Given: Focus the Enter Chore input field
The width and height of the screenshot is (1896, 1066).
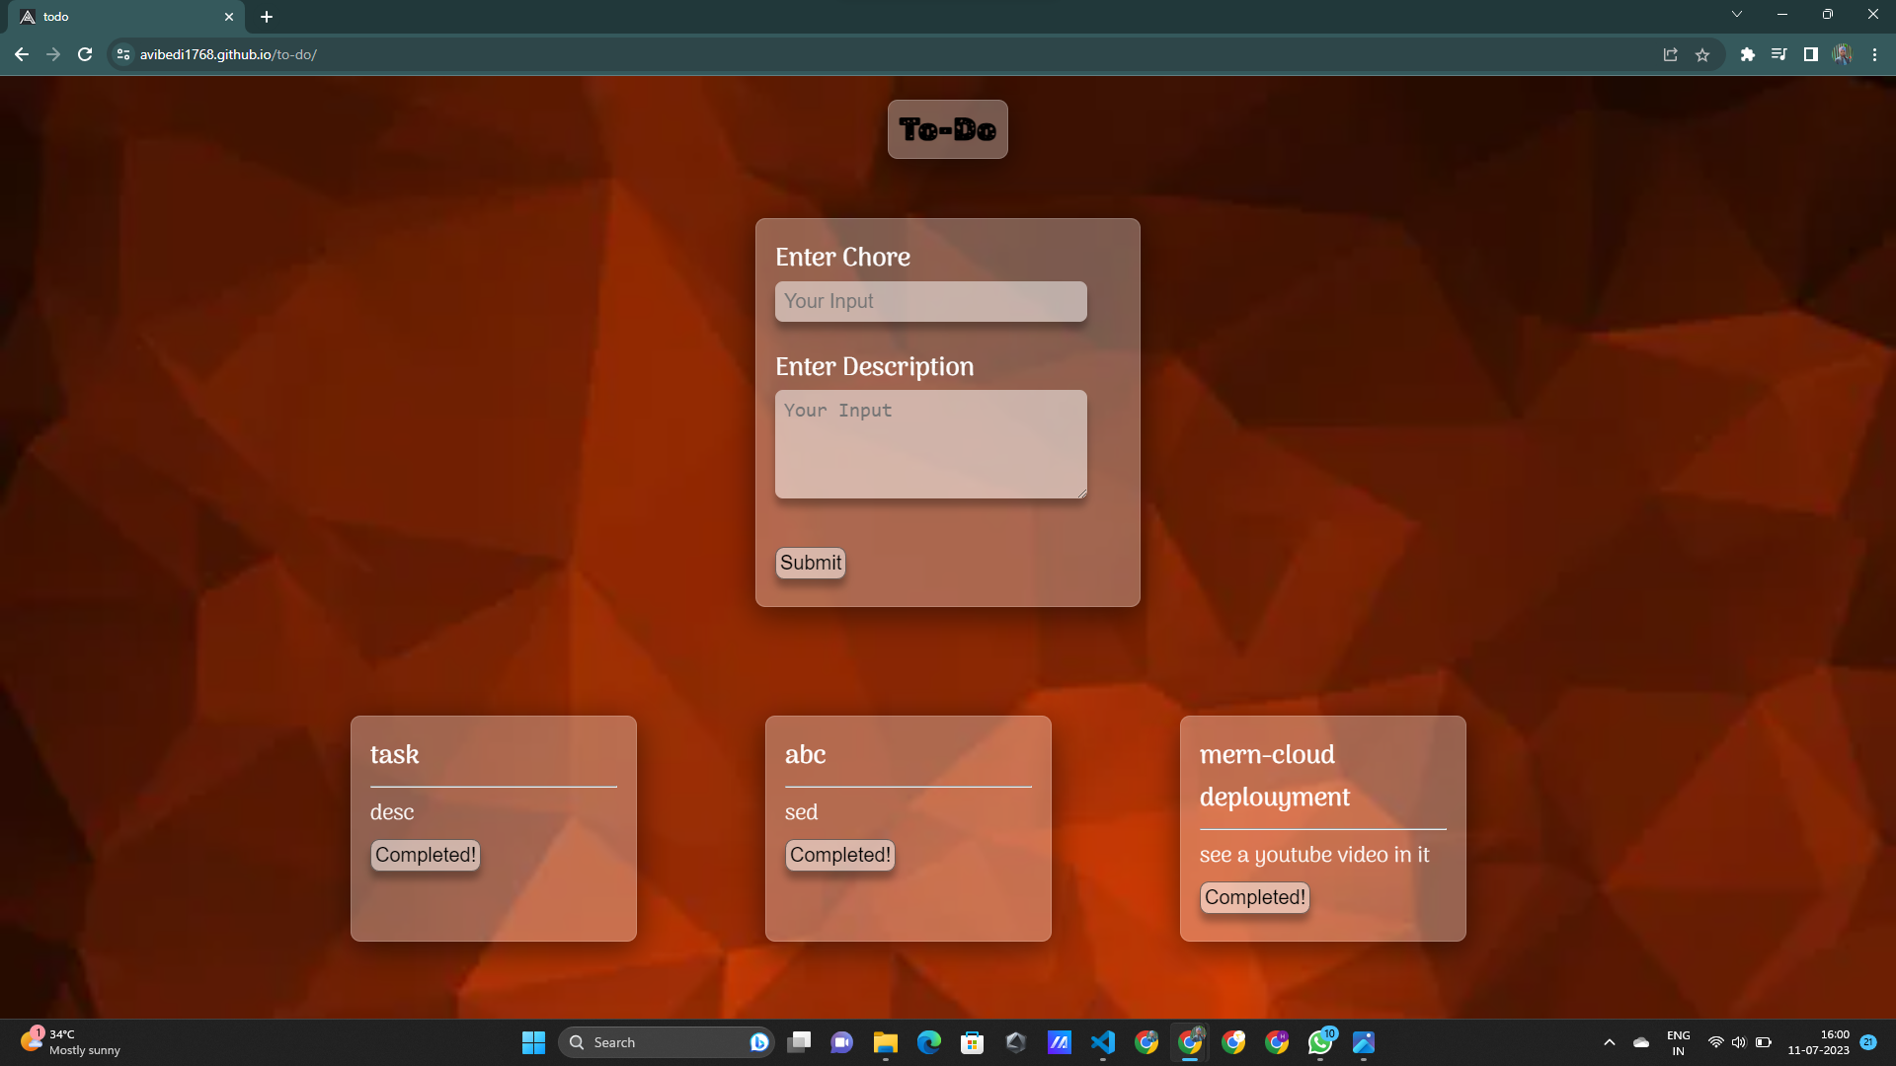Looking at the screenshot, I should pos(930,302).
